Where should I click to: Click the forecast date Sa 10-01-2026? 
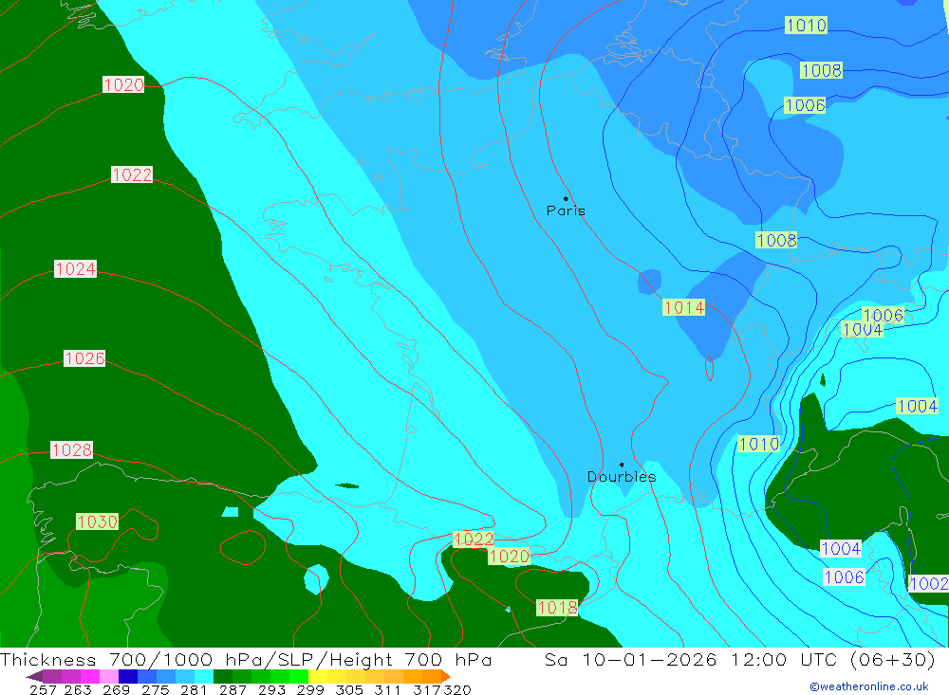(x=631, y=659)
